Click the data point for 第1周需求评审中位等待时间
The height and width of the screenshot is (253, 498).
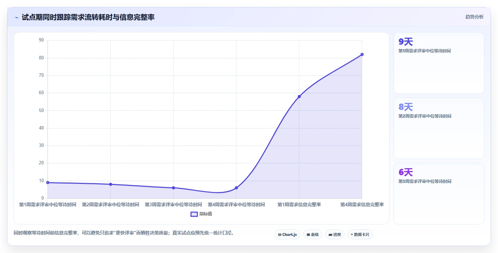48,183
